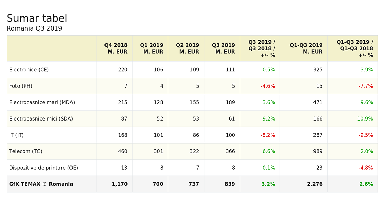Image resolution: width=385 pixels, height=206 pixels.
Task: Click the 'Electrocasnice mici (SDA)' row label
Action: [41, 119]
